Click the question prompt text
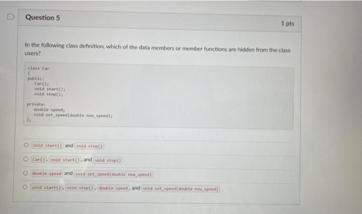Viewport: 362px width, 214px height. [x=157, y=49]
